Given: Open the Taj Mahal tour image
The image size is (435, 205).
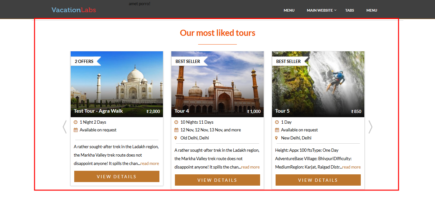Looking at the screenshot, I should click(x=117, y=84).
